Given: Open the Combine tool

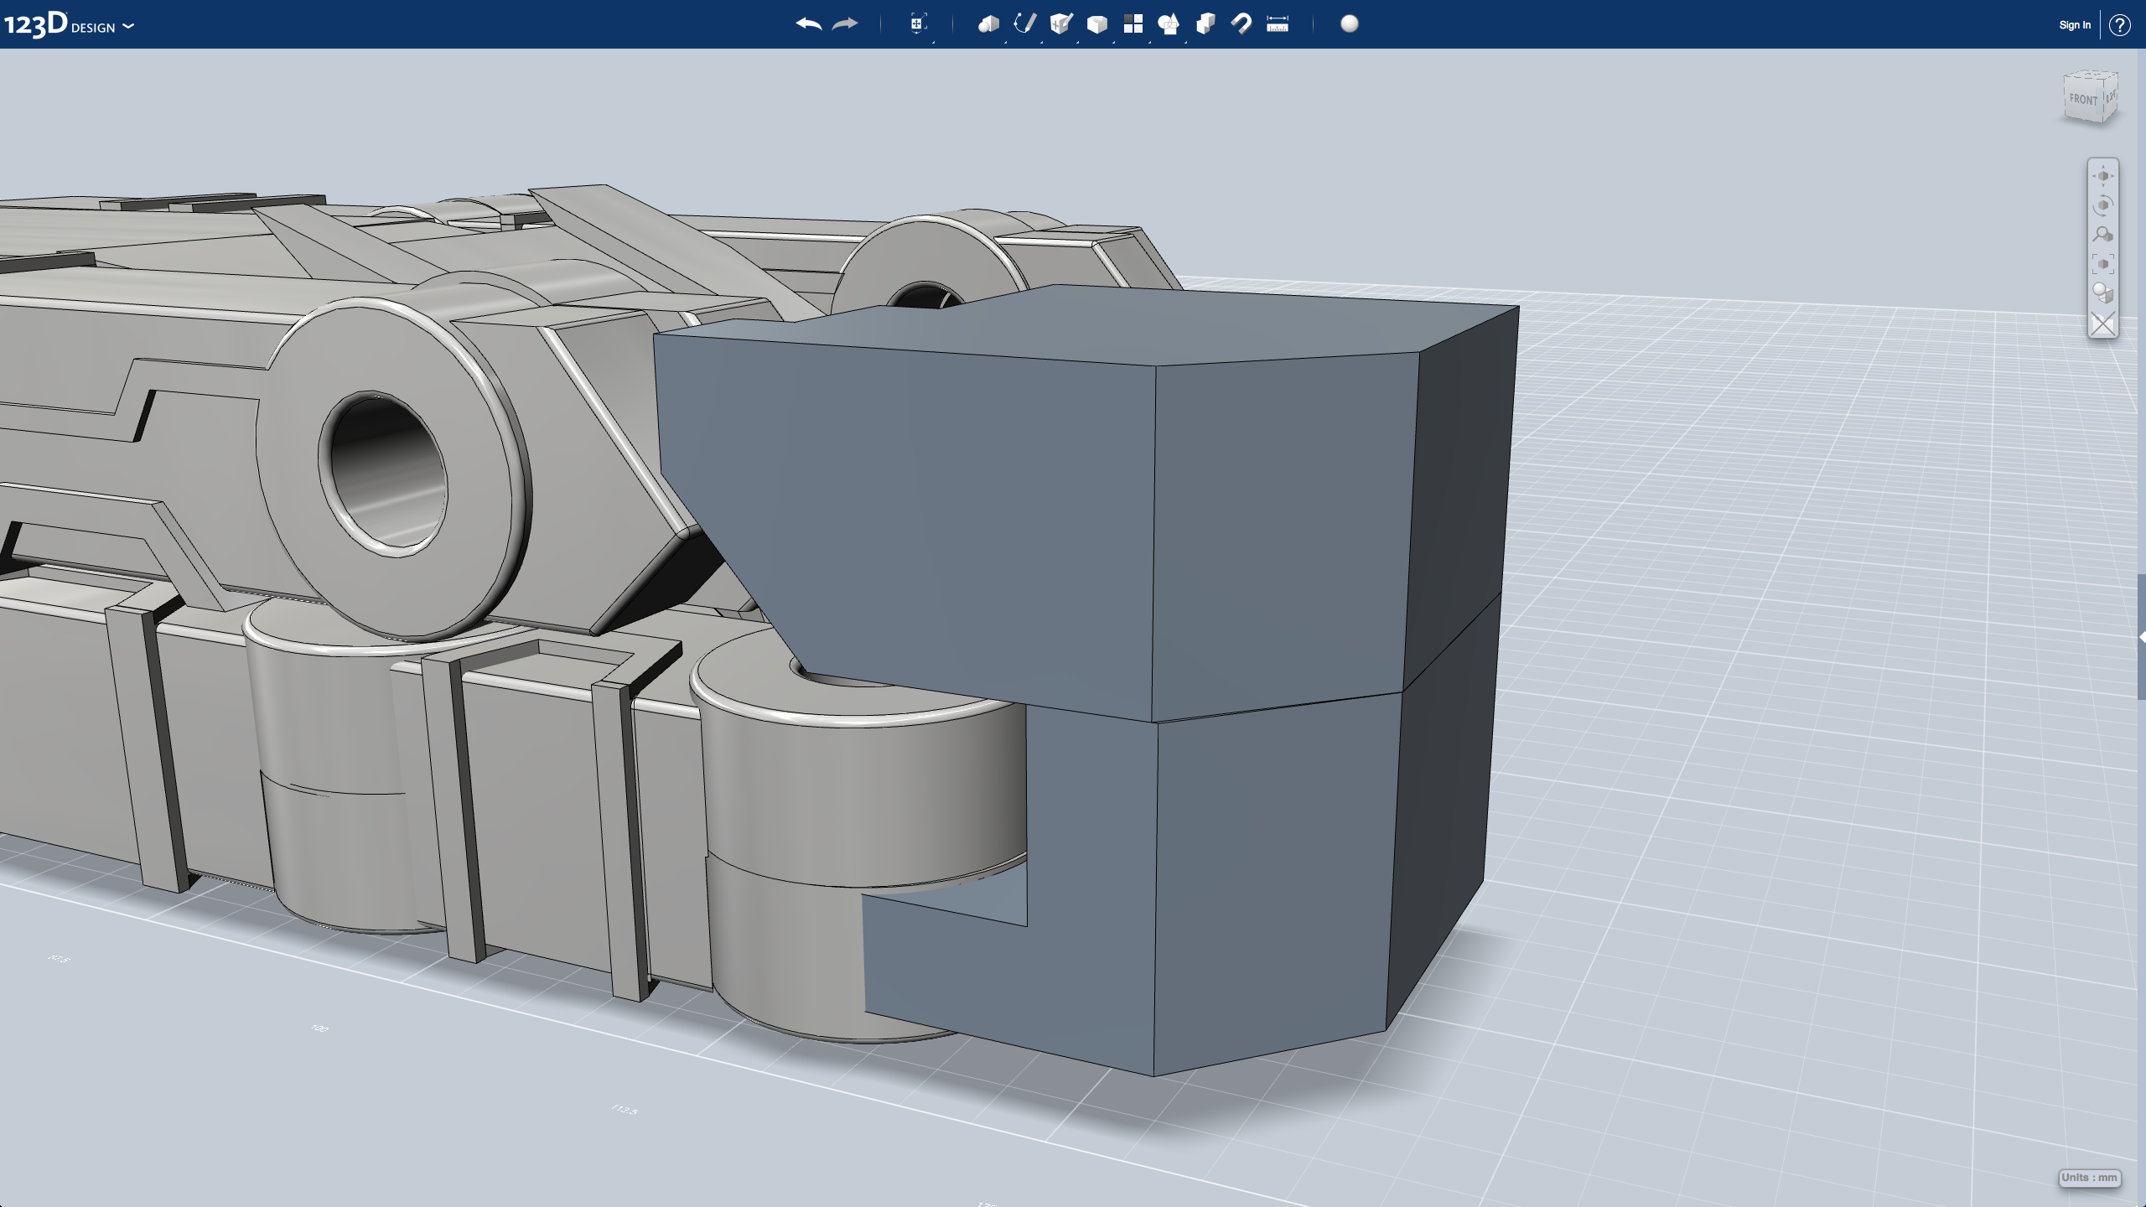Looking at the screenshot, I should pos(1205,24).
